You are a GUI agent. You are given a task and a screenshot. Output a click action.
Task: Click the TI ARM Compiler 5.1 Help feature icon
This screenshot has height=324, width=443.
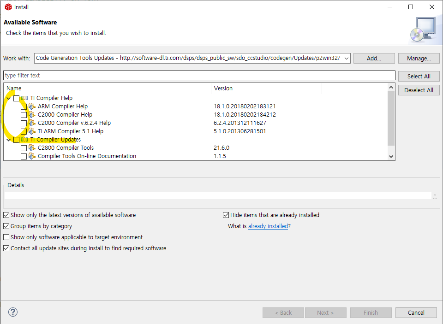click(32, 131)
